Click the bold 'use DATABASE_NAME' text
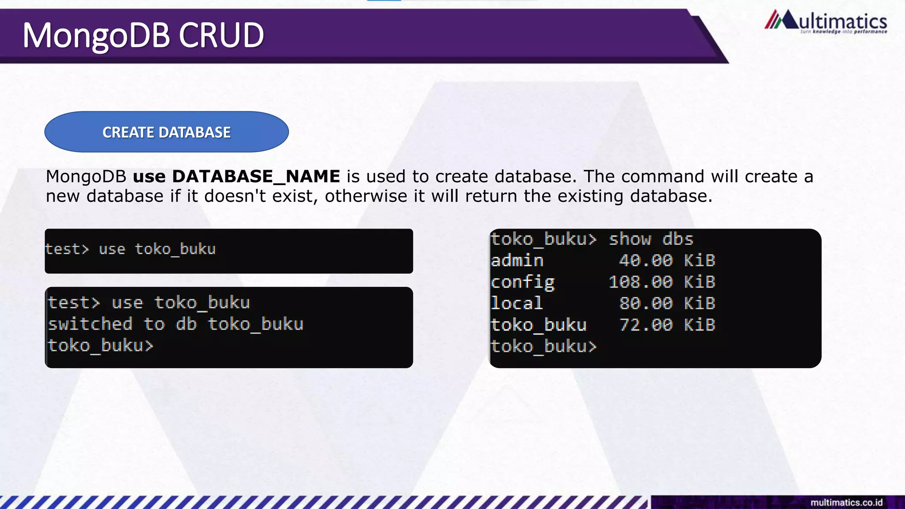The width and height of the screenshot is (905, 509). pos(236,176)
